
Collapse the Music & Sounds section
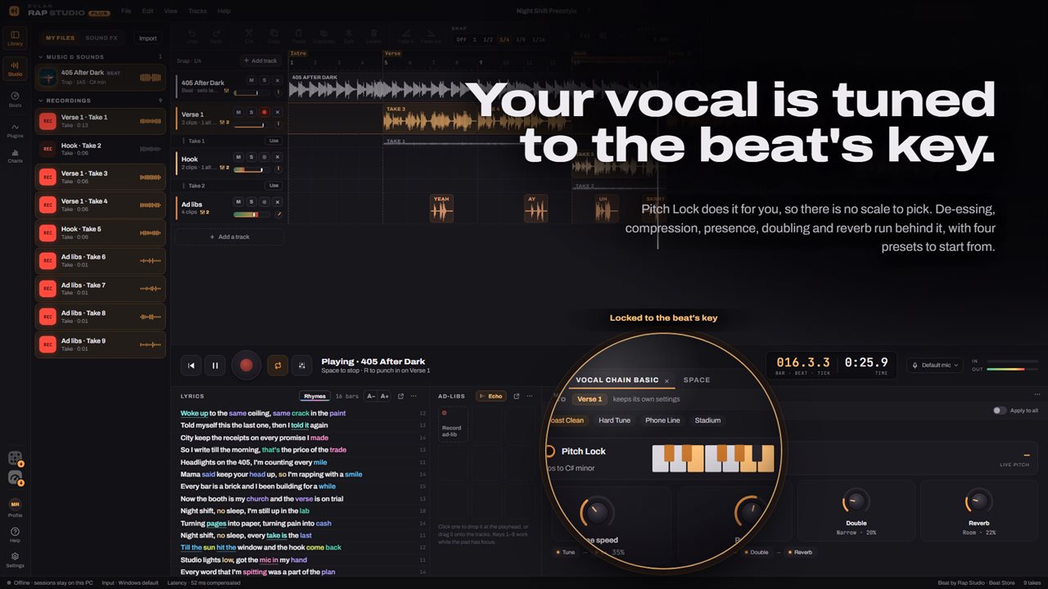pyautogui.click(x=41, y=57)
